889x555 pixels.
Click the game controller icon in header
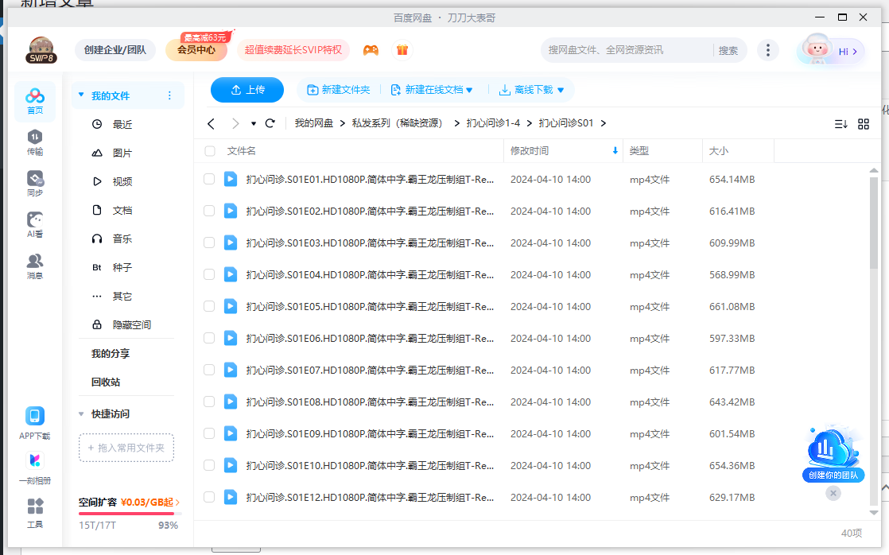point(371,50)
